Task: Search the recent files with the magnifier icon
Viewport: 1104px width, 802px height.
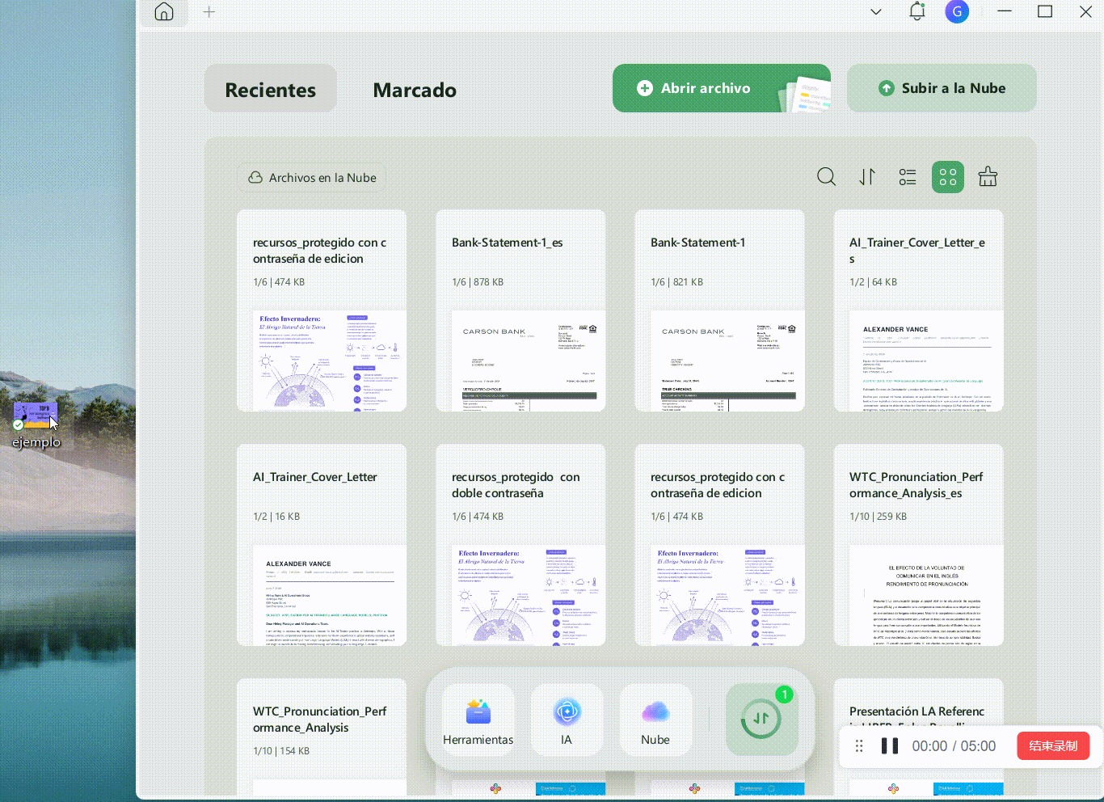Action: 826,176
